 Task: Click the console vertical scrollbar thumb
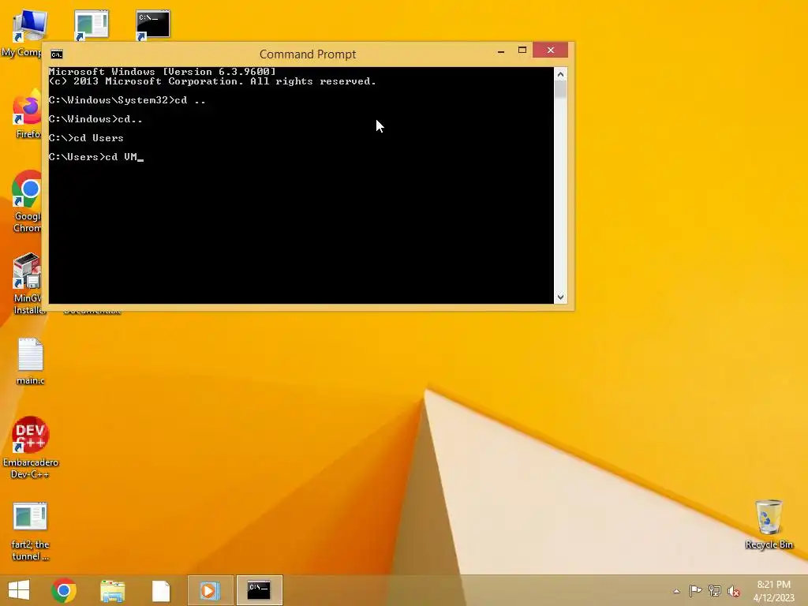point(561,90)
